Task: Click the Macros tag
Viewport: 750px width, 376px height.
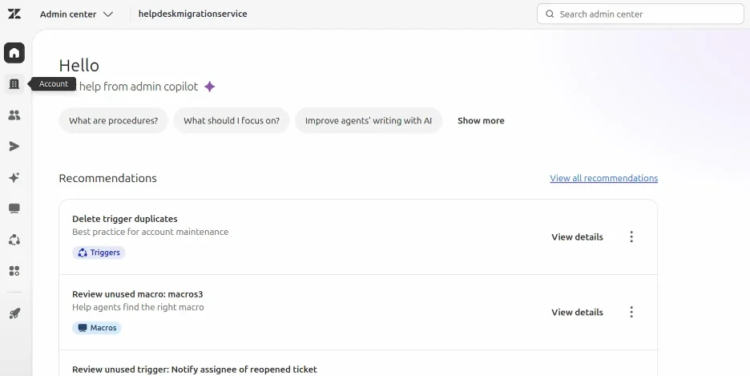Action: [x=97, y=328]
